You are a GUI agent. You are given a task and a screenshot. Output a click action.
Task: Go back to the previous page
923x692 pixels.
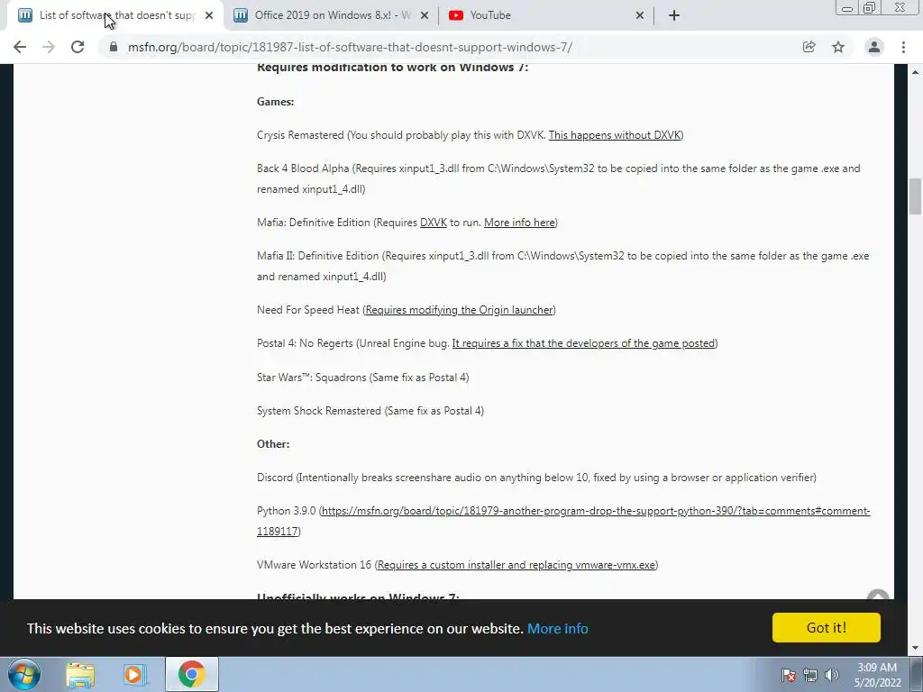pyautogui.click(x=20, y=47)
